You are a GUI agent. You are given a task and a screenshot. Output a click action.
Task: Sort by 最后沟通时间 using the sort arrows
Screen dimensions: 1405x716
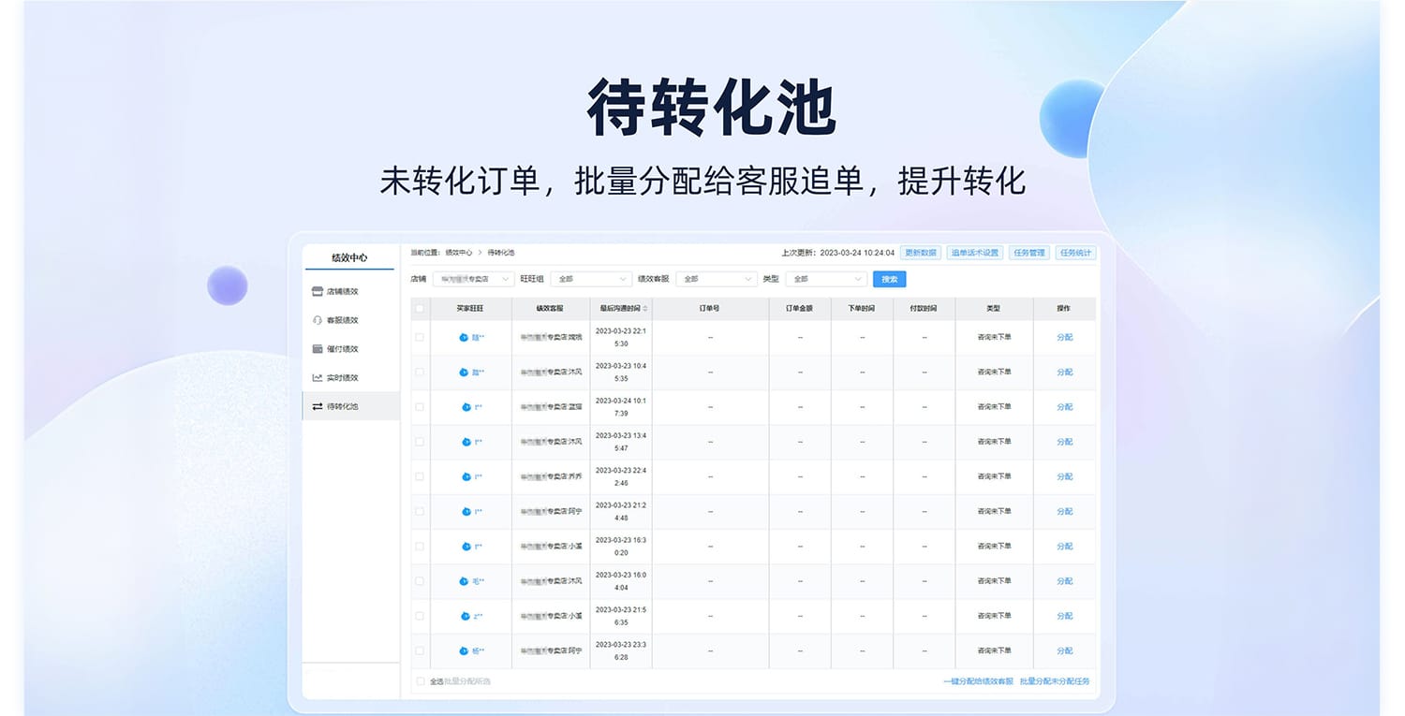(x=644, y=308)
